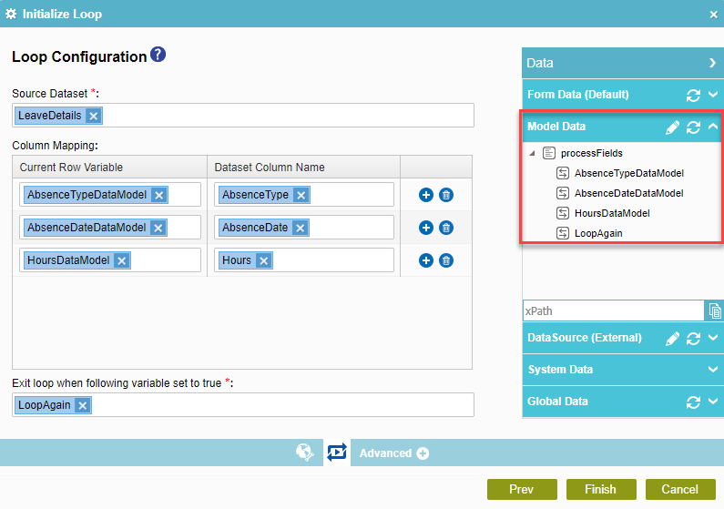The height and width of the screenshot is (509, 724).
Task: Add row after AbsenceTypeDataModel mapping
Action: coord(425,195)
